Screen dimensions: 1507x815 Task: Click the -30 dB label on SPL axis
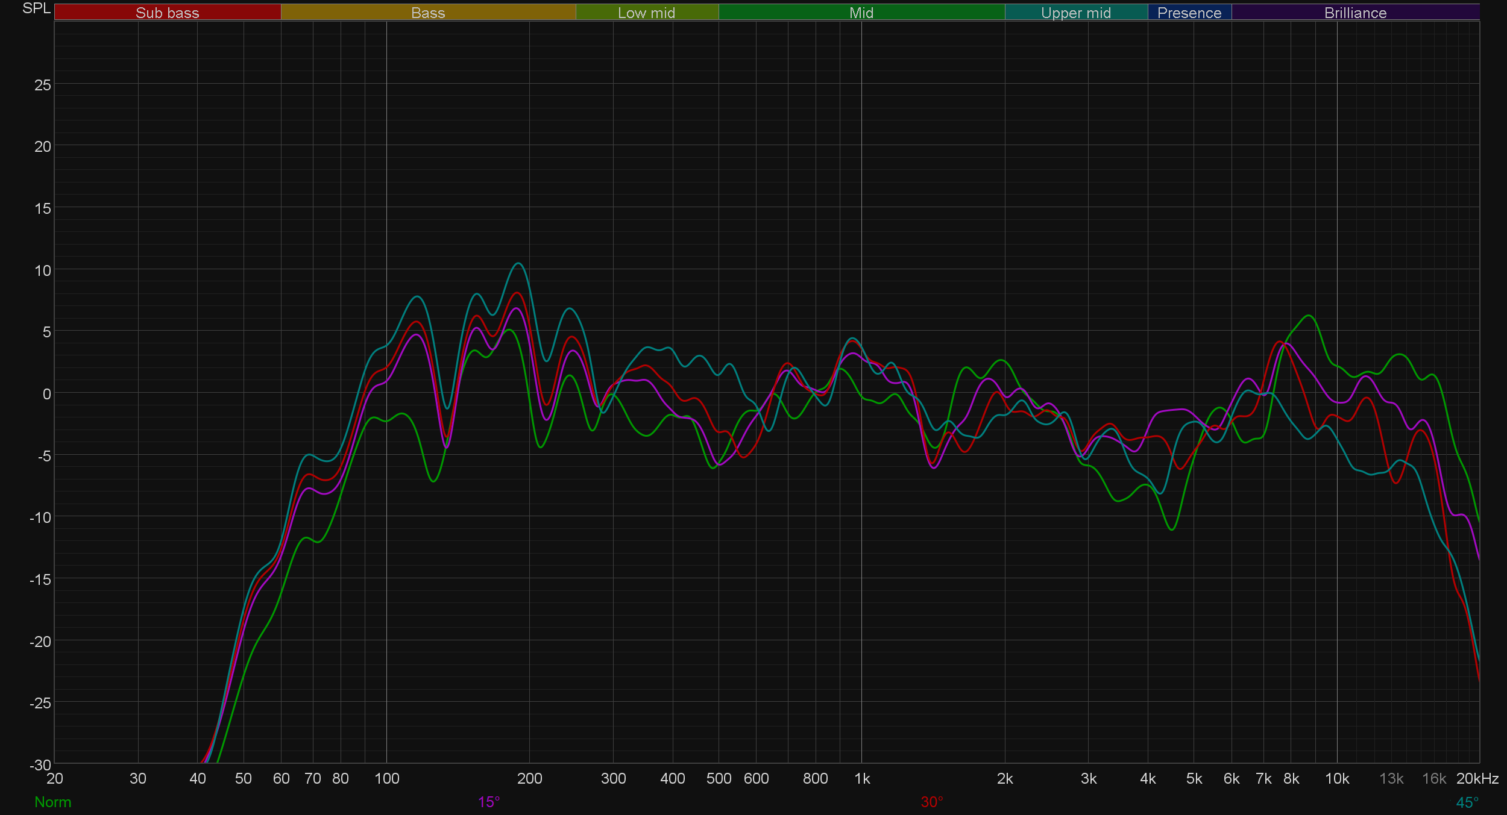pyautogui.click(x=40, y=765)
